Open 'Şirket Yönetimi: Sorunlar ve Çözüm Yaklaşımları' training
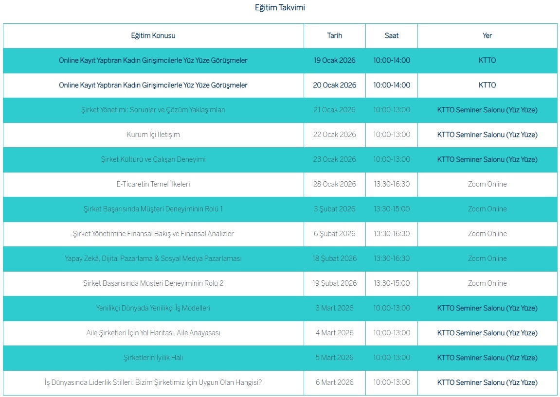This screenshot has width=560, height=397. coord(153,110)
